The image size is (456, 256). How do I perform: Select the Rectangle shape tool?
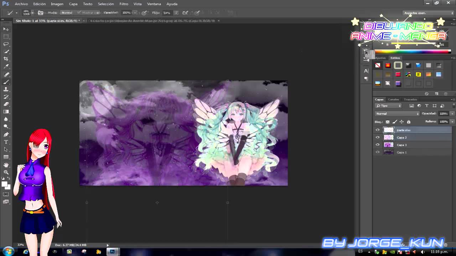coord(6,157)
